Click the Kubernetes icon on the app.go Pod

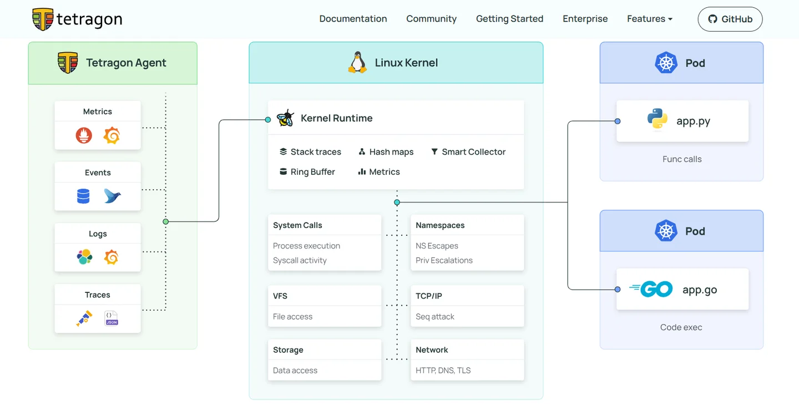(x=666, y=231)
